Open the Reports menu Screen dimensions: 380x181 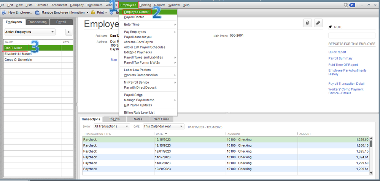[159, 5]
